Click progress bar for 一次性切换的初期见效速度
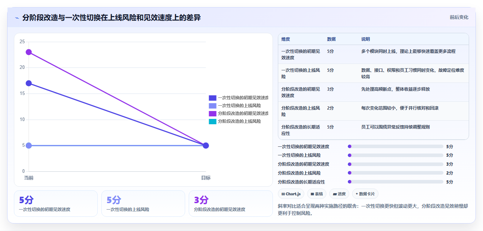This screenshot has height=231, width=483. 395,146
